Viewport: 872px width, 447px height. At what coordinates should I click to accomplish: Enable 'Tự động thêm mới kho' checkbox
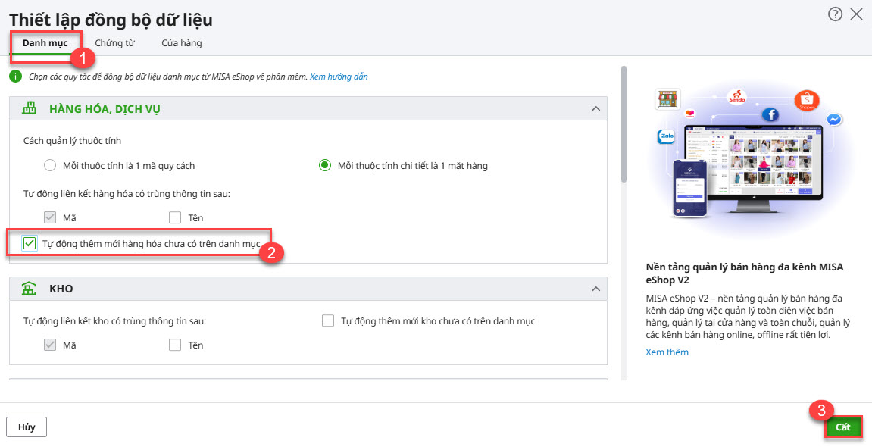coord(328,321)
